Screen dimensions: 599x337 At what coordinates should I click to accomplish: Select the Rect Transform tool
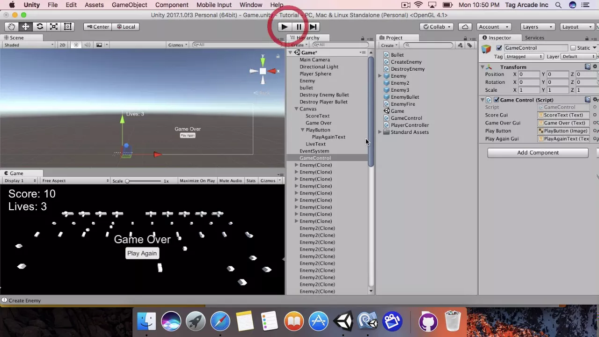tap(68, 27)
